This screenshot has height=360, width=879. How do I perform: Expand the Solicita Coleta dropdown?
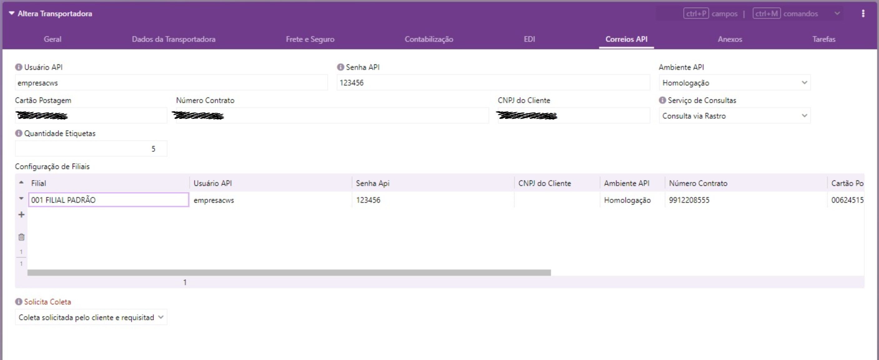click(91, 317)
